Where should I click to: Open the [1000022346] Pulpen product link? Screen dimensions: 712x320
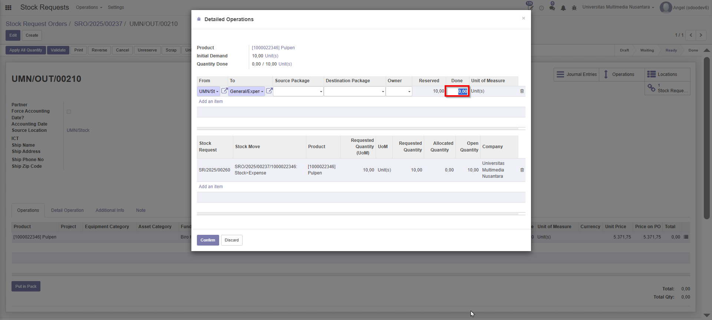[273, 48]
